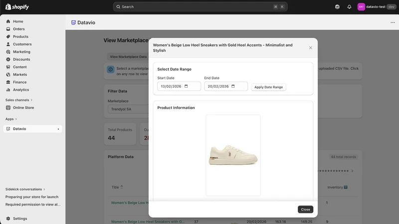Go to next pagination page arrow
This screenshot has height=224, width=399.
coord(352,171)
